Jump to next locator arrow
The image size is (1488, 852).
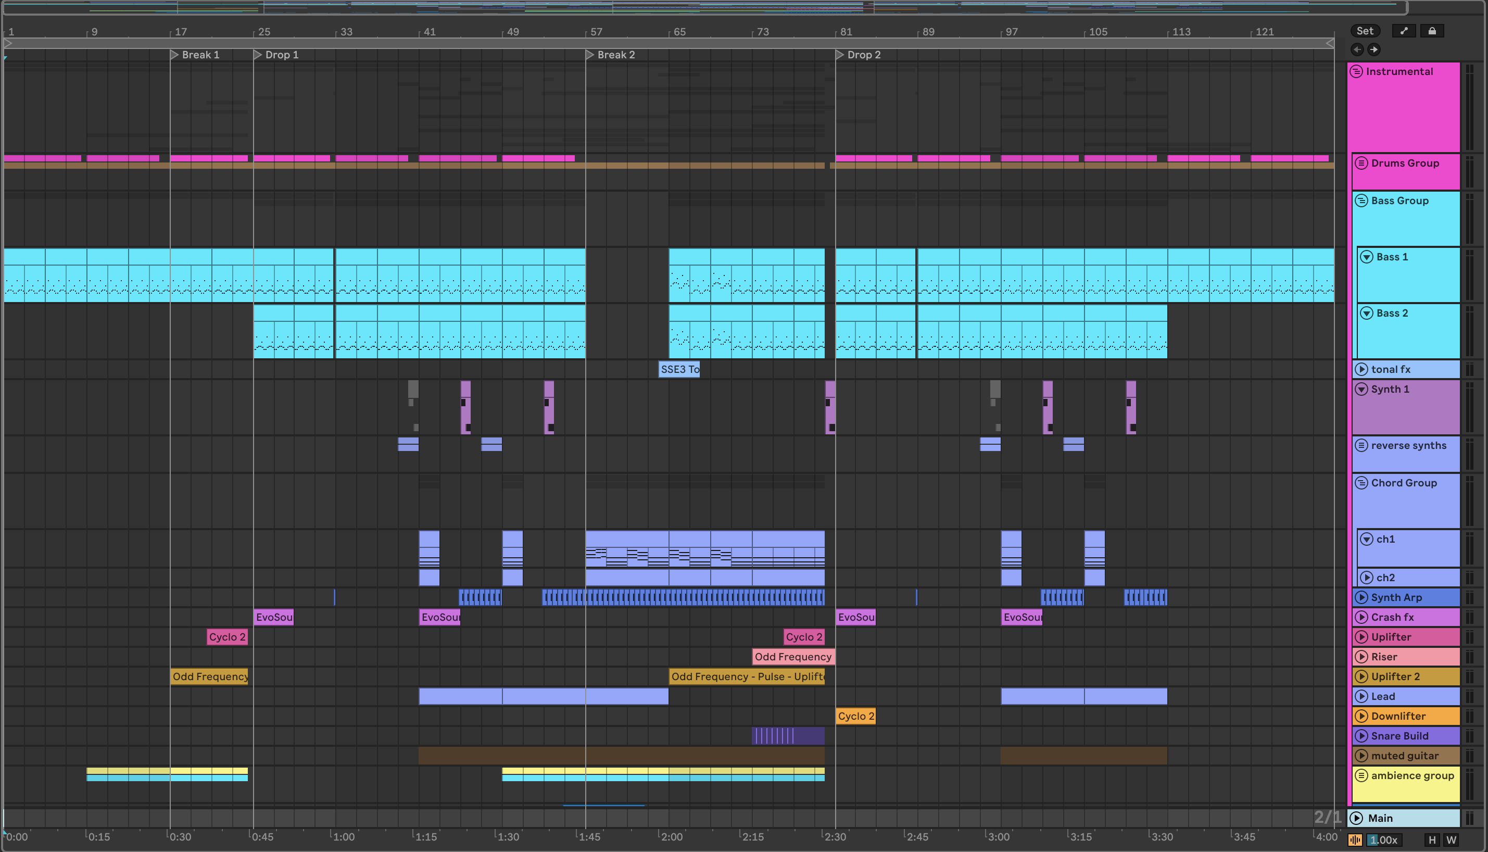pos(1374,50)
